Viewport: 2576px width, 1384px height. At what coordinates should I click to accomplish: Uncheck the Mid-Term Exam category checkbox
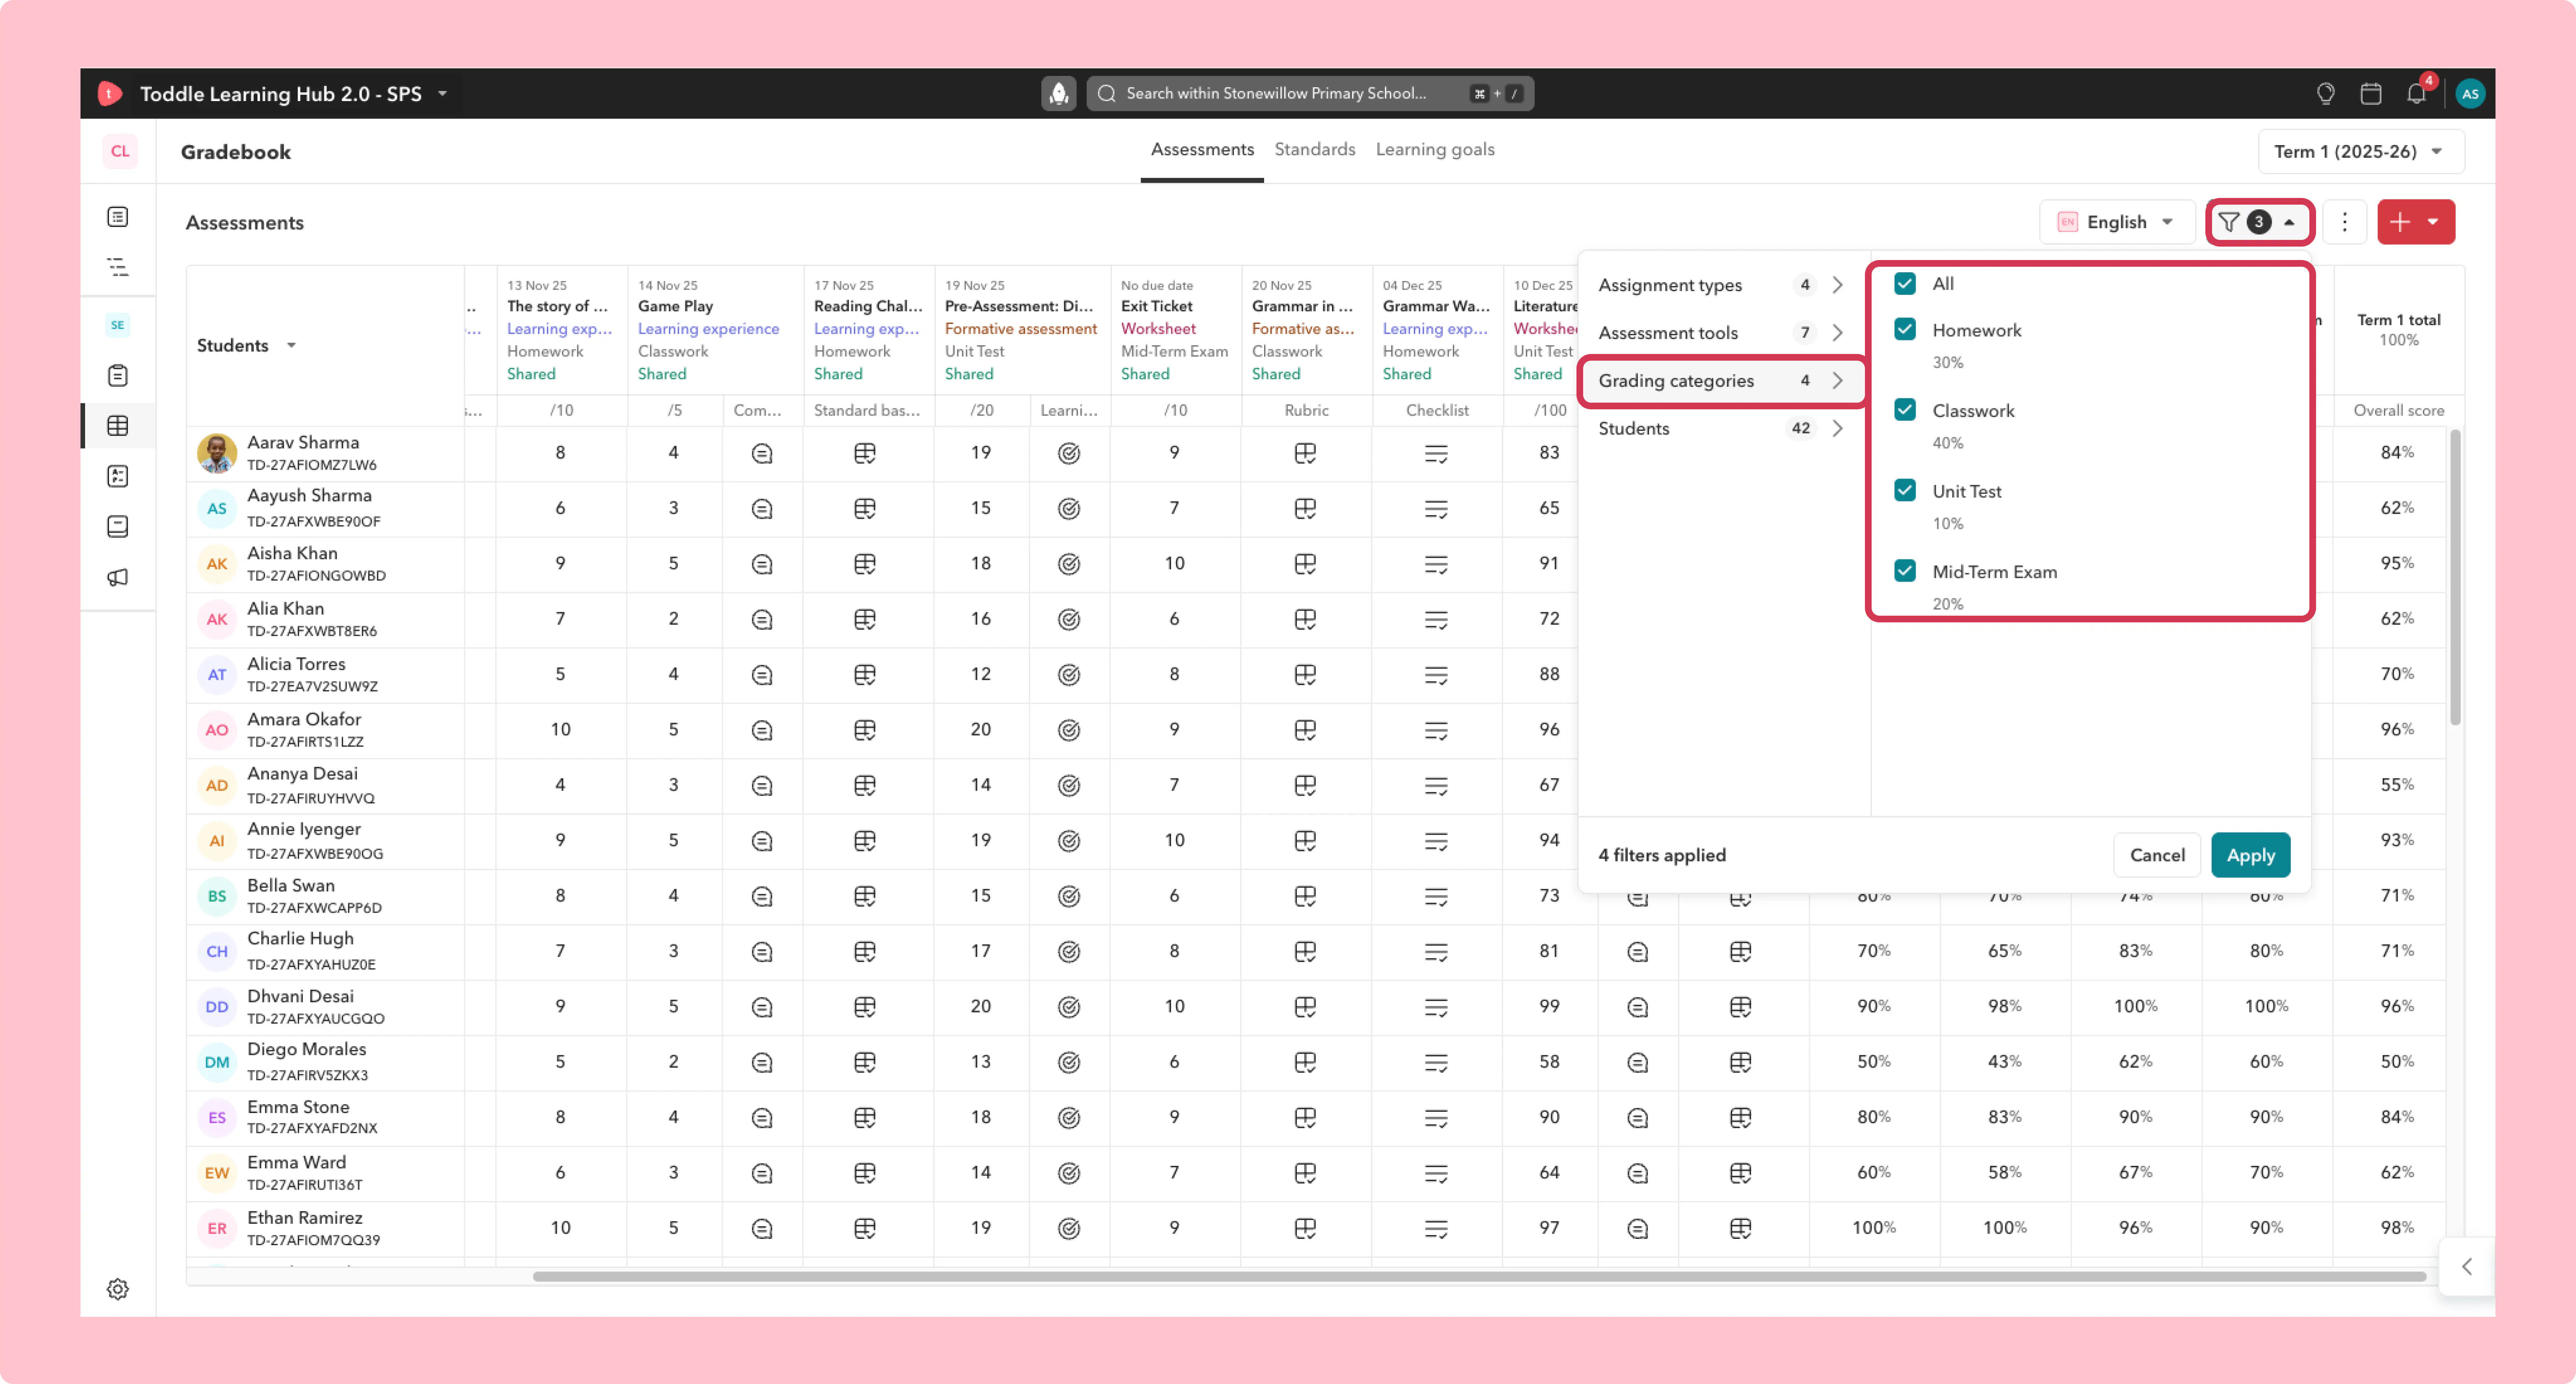1905,571
